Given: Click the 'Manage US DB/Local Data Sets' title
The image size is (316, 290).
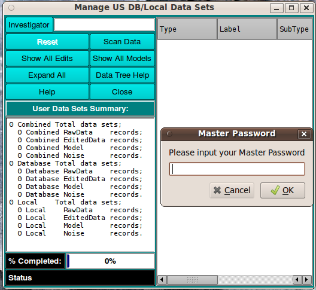Looking at the screenshot, I should (x=144, y=7).
